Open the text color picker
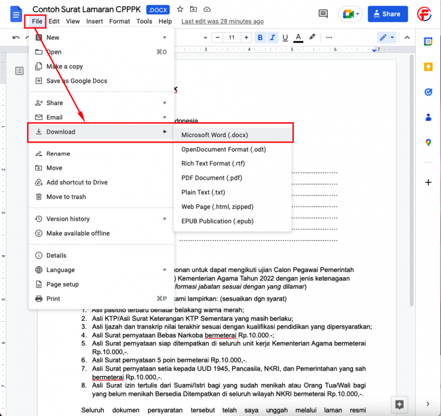The height and width of the screenshot is (416, 441). pos(298,38)
